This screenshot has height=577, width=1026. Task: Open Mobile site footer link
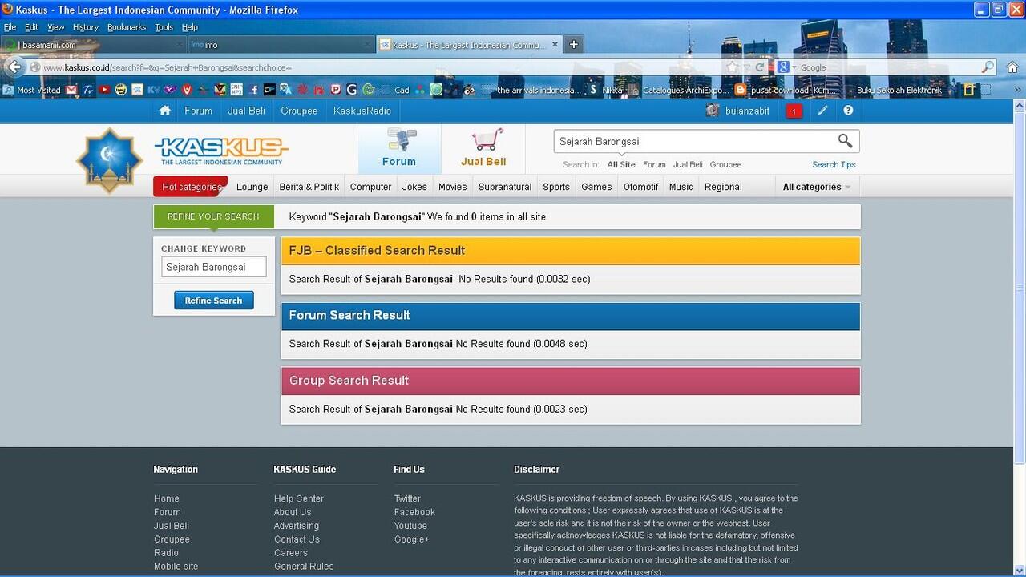tap(176, 566)
